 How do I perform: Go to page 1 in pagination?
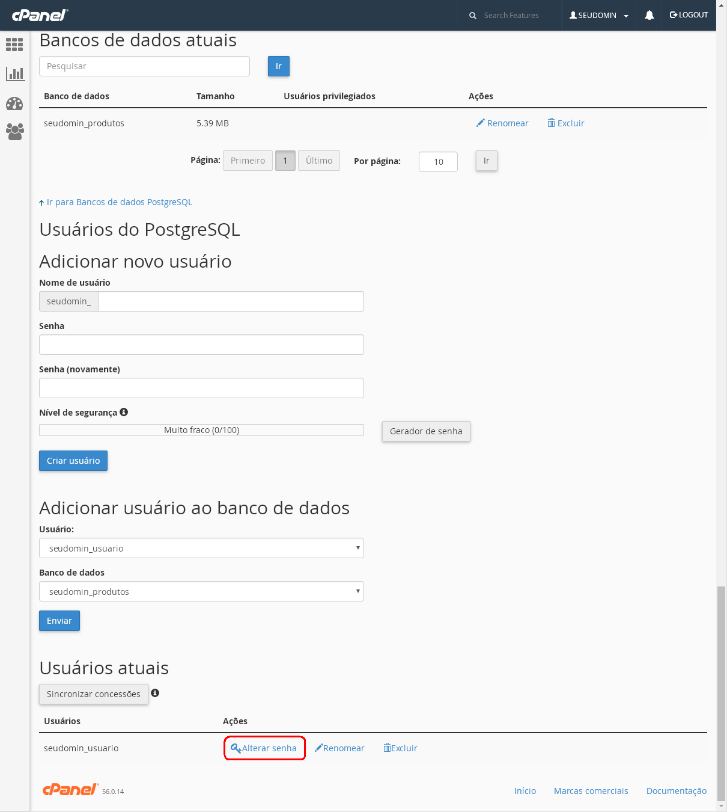point(285,161)
